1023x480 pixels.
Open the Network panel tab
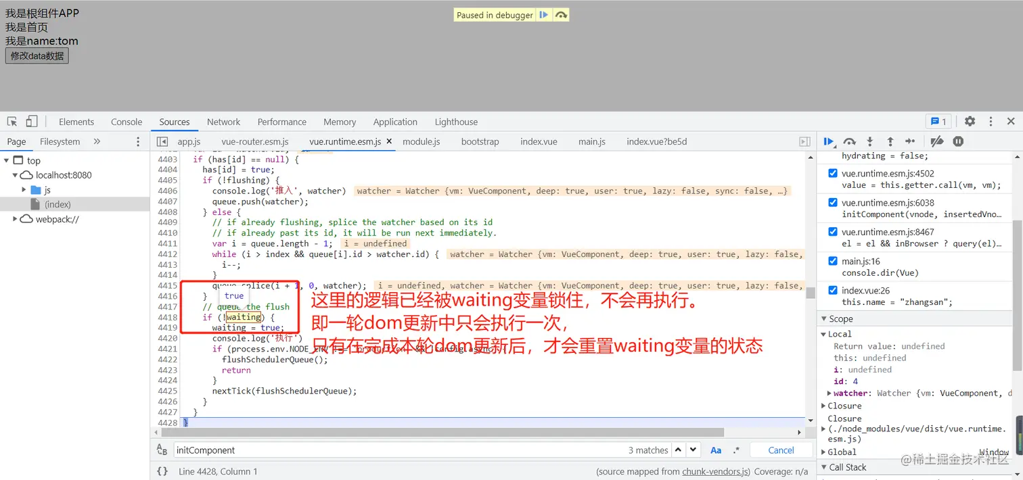coord(223,122)
